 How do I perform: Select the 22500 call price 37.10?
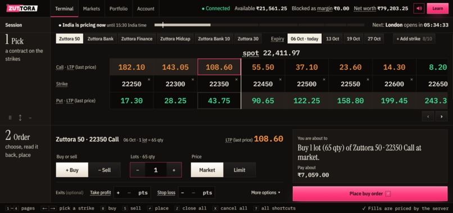306,67
